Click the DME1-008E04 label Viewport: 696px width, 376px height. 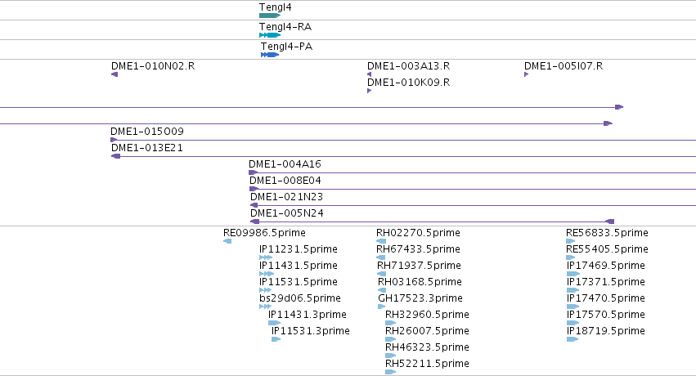[285, 181]
